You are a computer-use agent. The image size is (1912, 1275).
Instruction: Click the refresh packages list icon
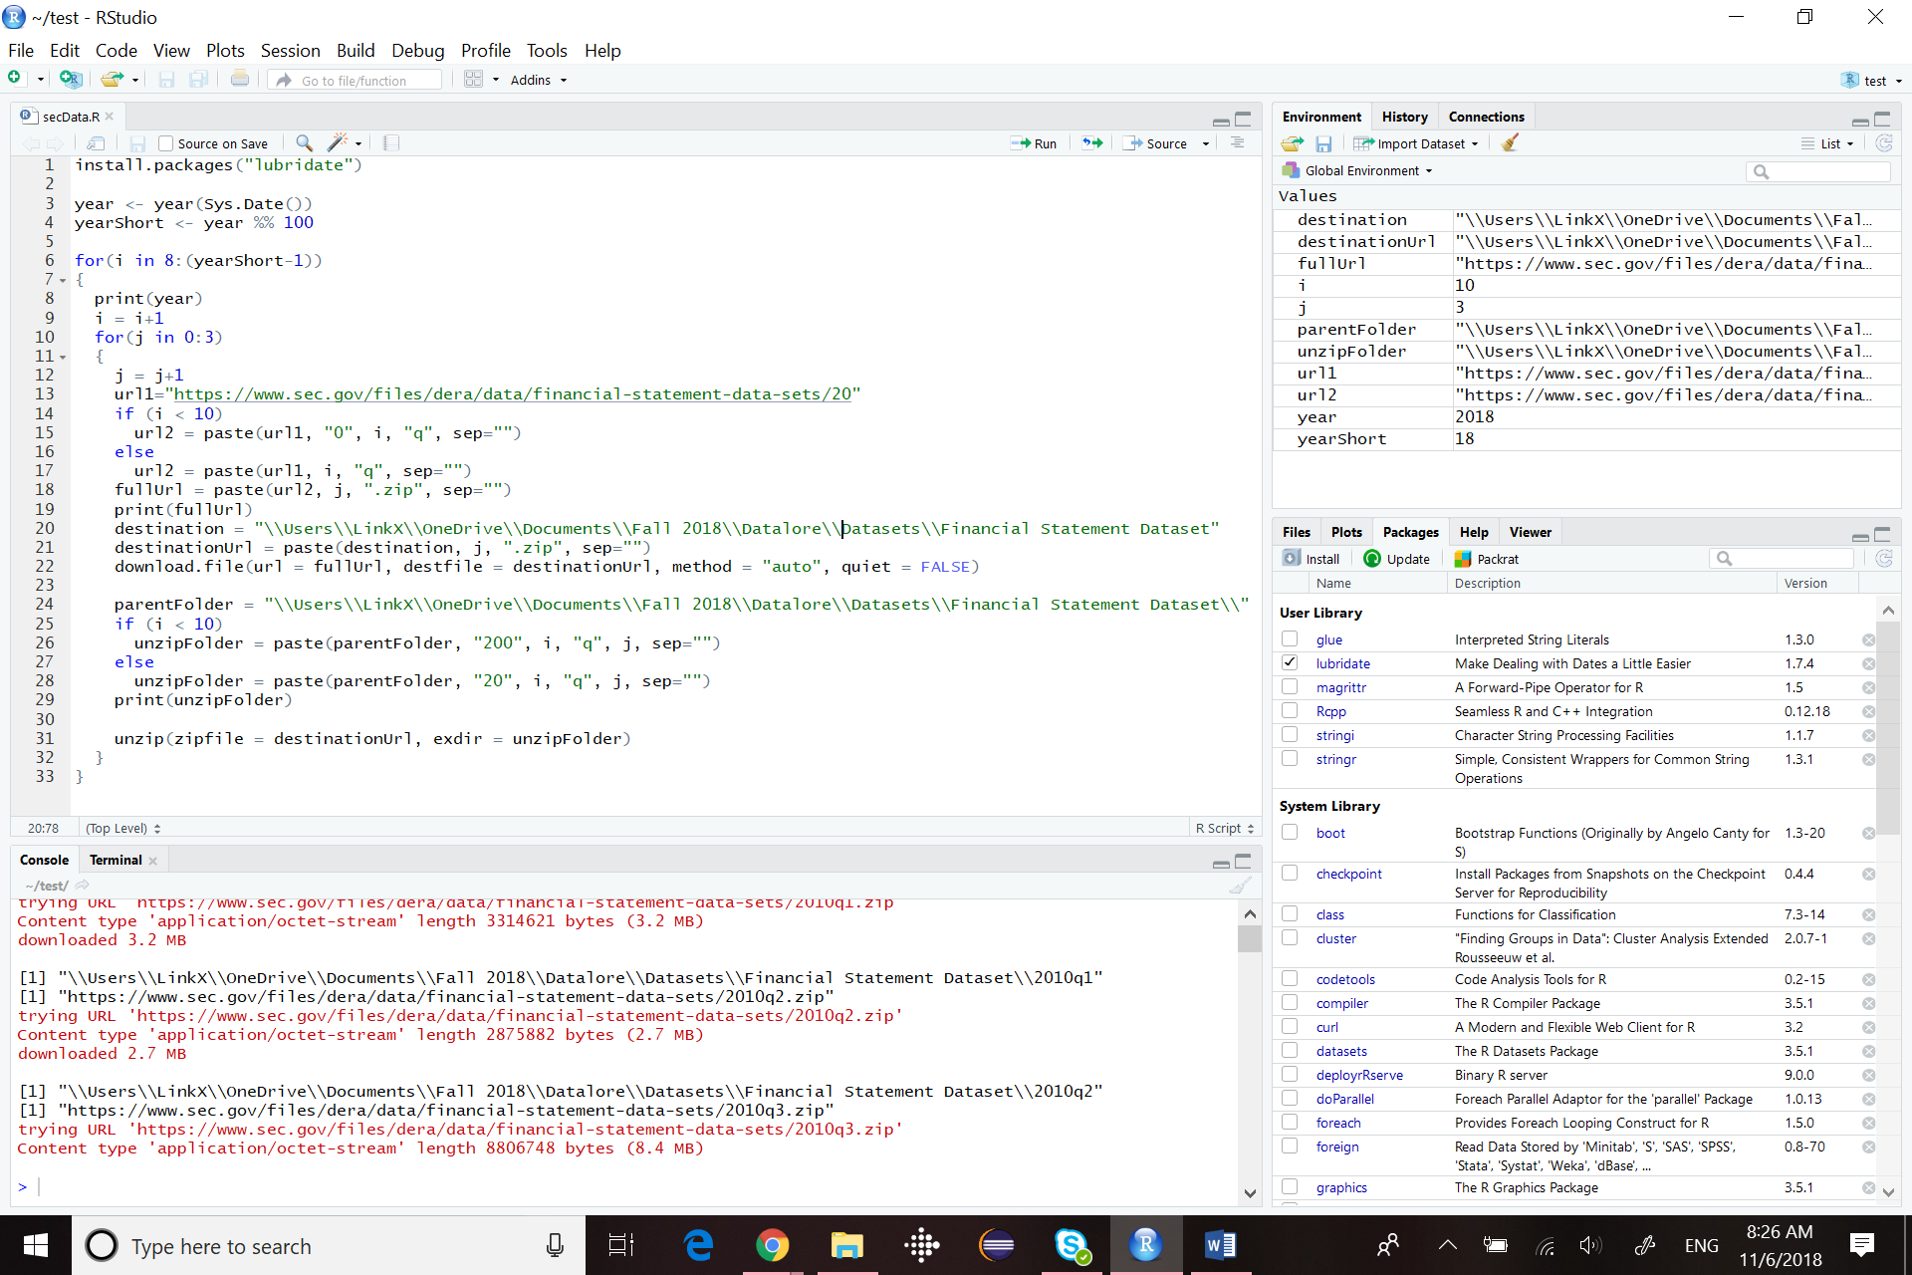pyautogui.click(x=1884, y=559)
